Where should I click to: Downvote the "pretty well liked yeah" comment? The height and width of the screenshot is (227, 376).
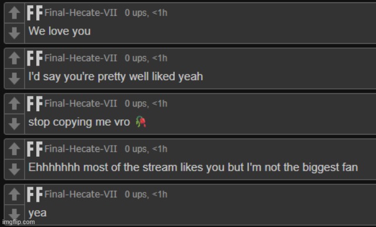point(15,78)
